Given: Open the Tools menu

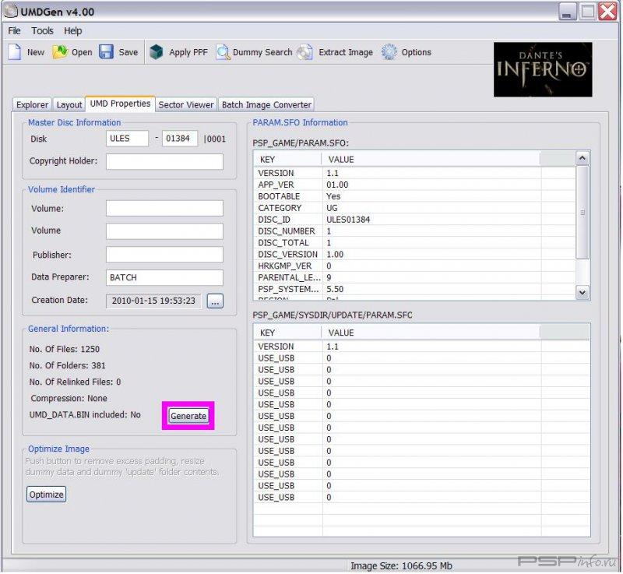Looking at the screenshot, I should click(x=42, y=31).
